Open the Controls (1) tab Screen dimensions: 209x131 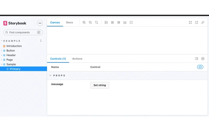58,59
